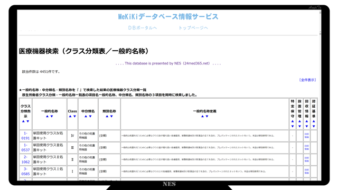Sort 一般的名称定義 column ascending
338x190 pixels.
202,116
